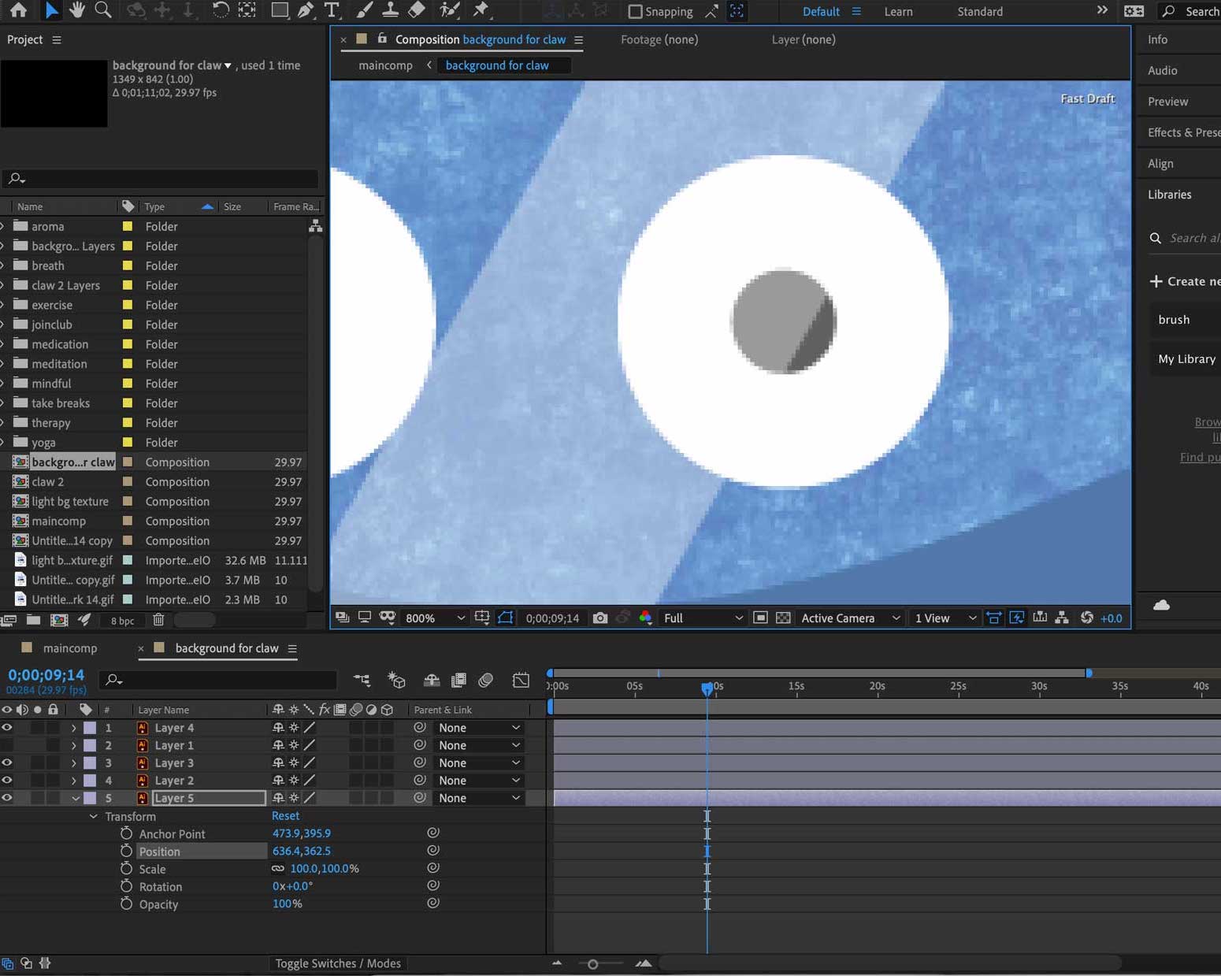Toggle the Scale constrain proportions link
Viewport: 1221px width, 976px height.
tap(278, 868)
